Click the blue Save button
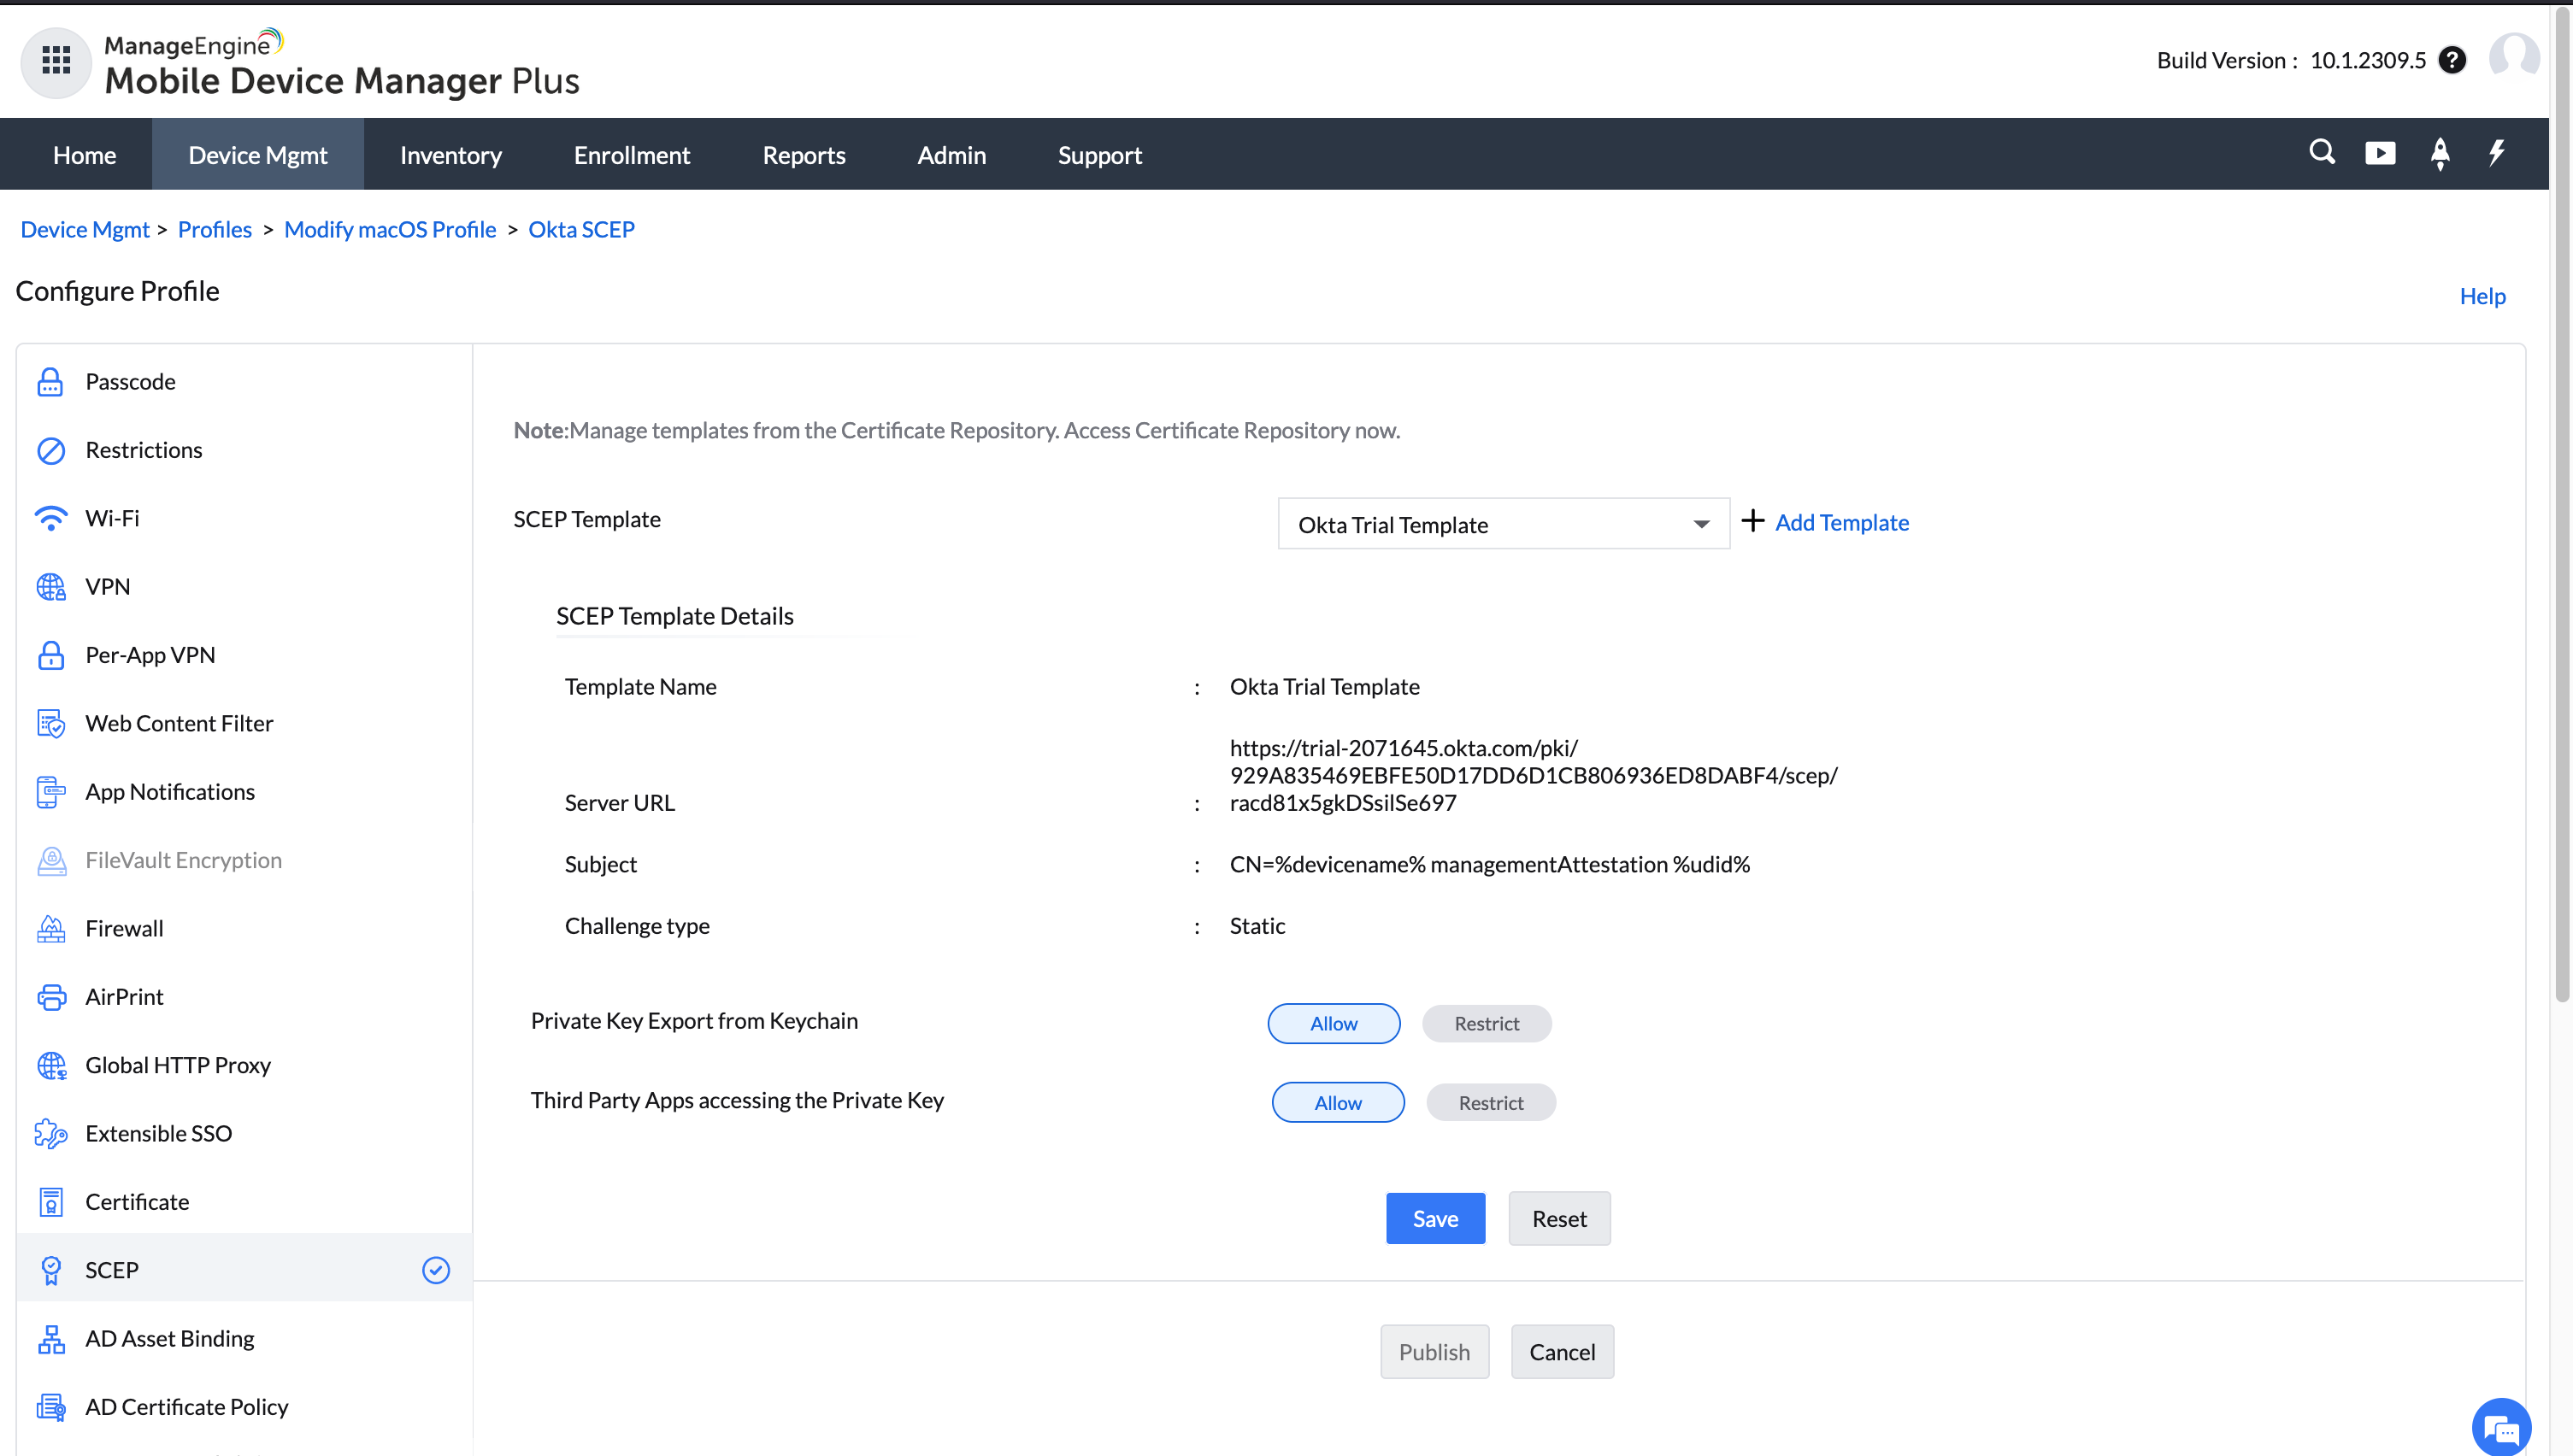This screenshot has width=2573, height=1456. (1434, 1218)
